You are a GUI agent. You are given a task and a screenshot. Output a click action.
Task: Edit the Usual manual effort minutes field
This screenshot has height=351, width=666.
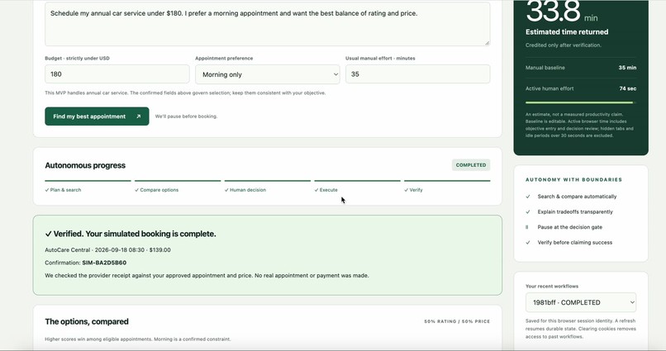pos(417,74)
